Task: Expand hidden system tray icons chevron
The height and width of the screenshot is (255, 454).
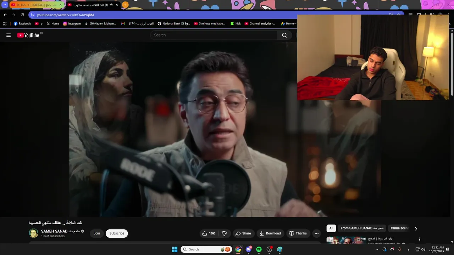Action: click(377, 249)
